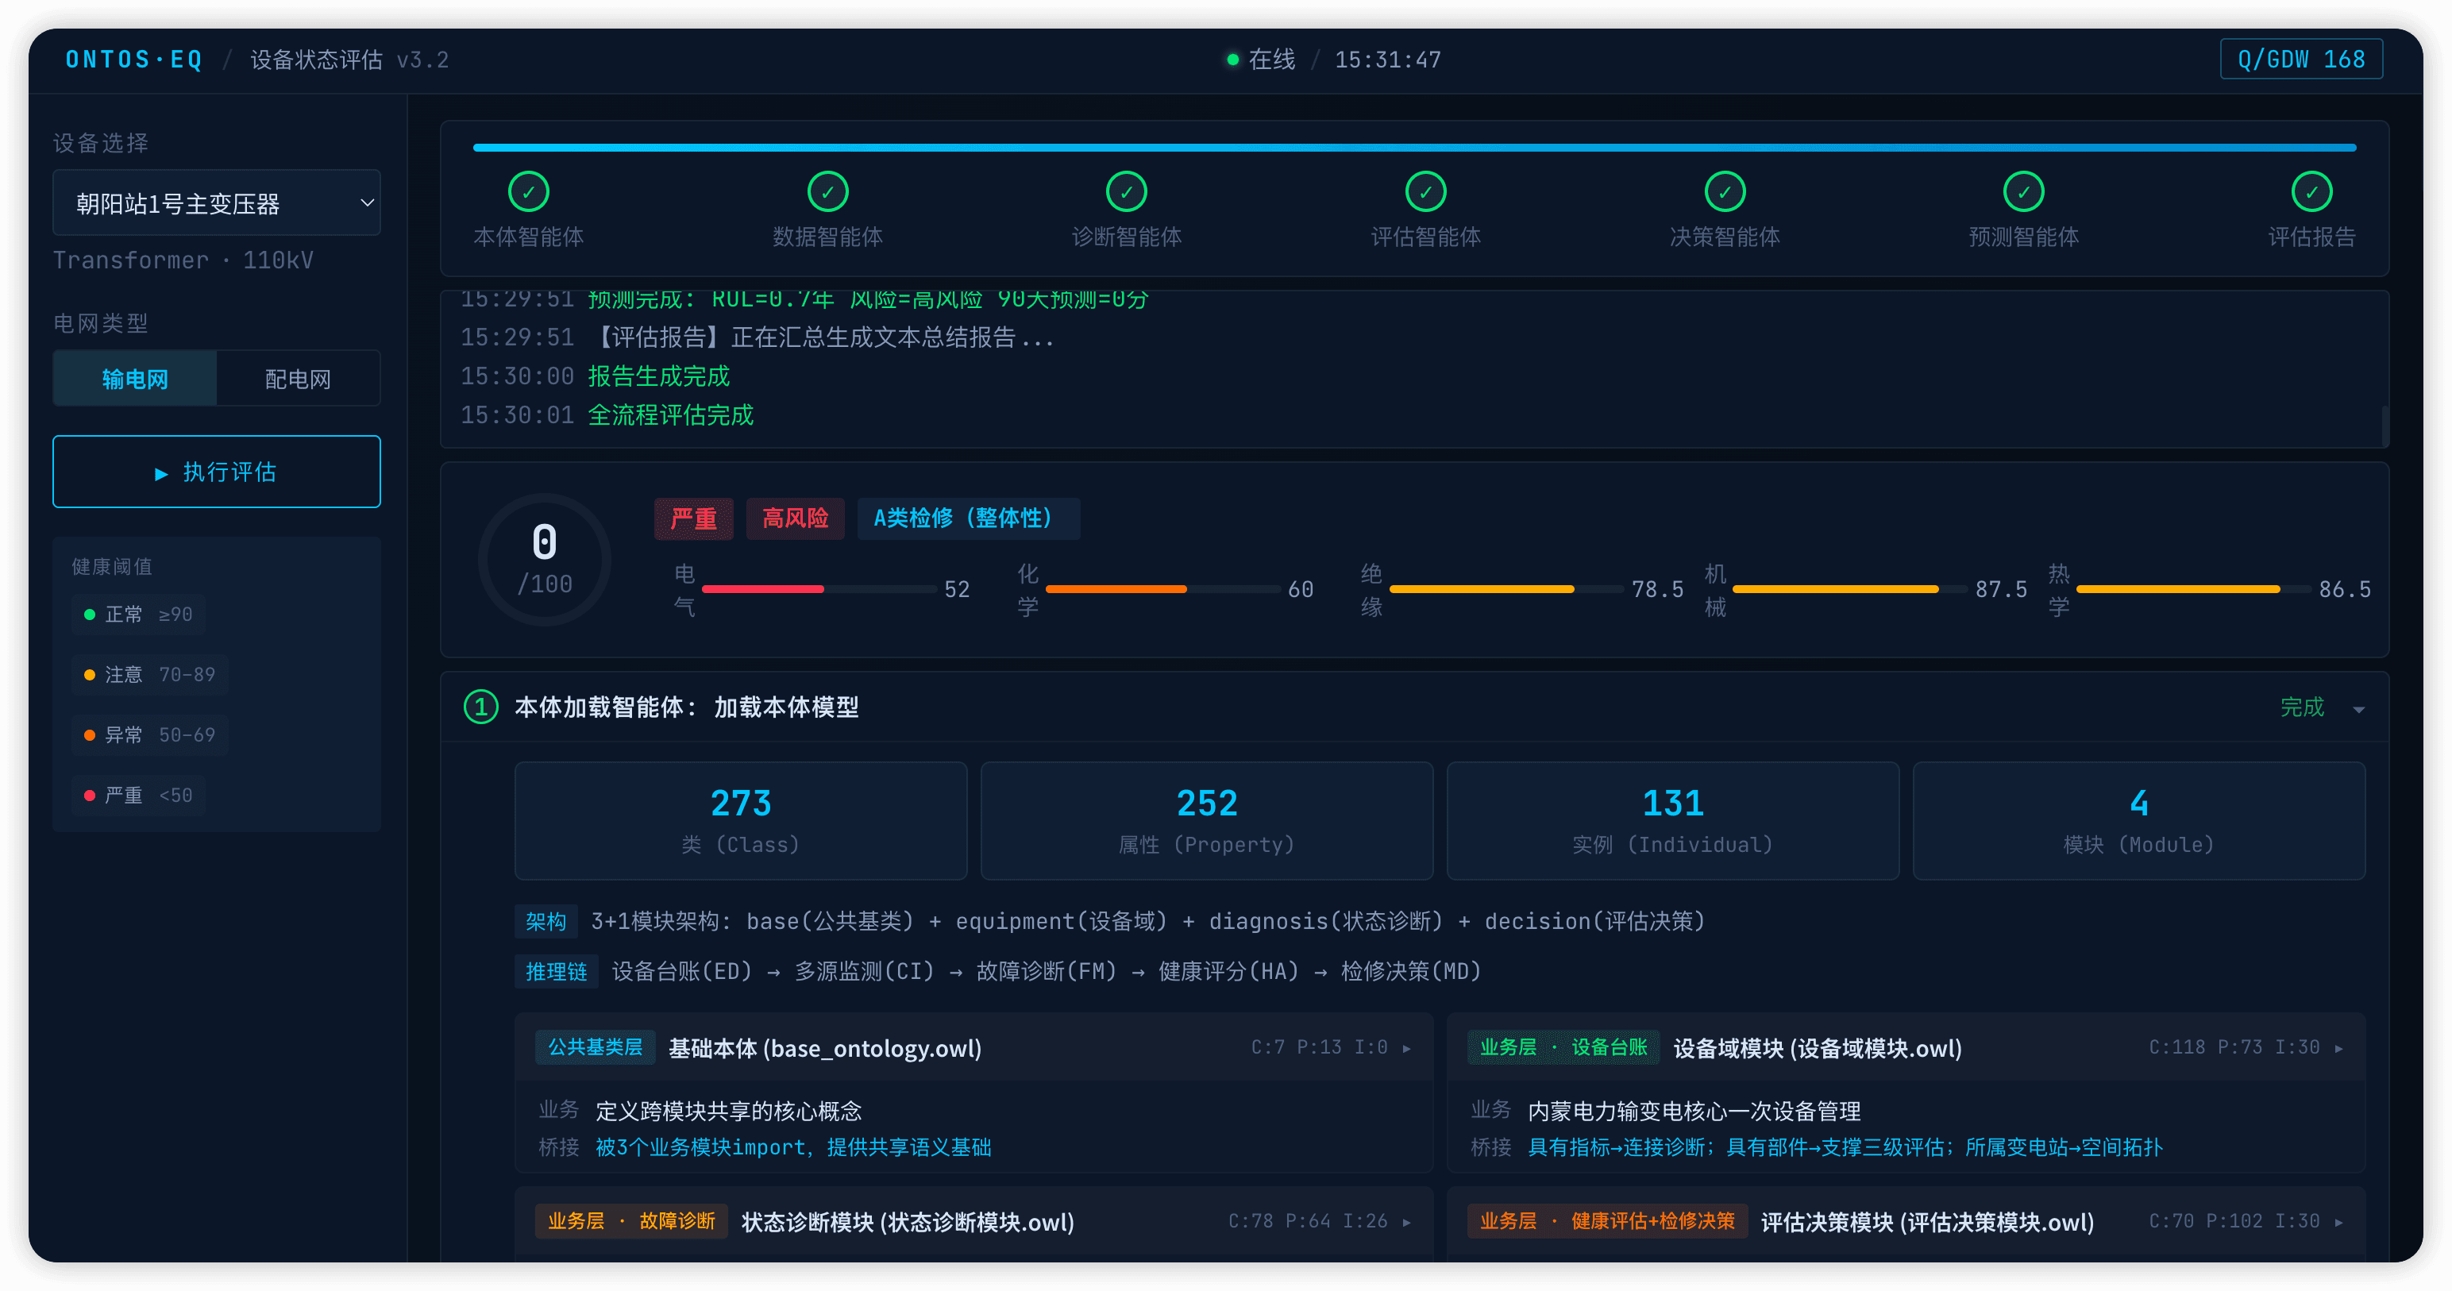Open the 朝阳站1号主变压器 device dropdown
Viewport: 2452px width, 1291px height.
pos(217,202)
